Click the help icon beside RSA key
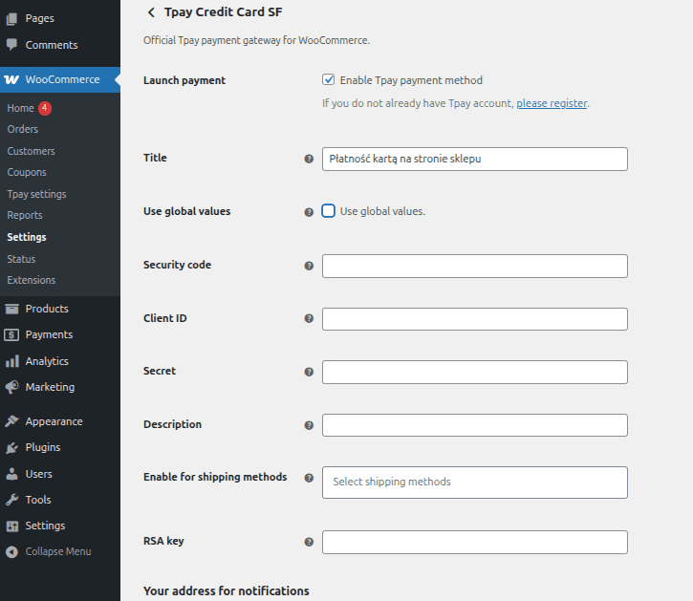This screenshot has height=601, width=693. point(309,542)
